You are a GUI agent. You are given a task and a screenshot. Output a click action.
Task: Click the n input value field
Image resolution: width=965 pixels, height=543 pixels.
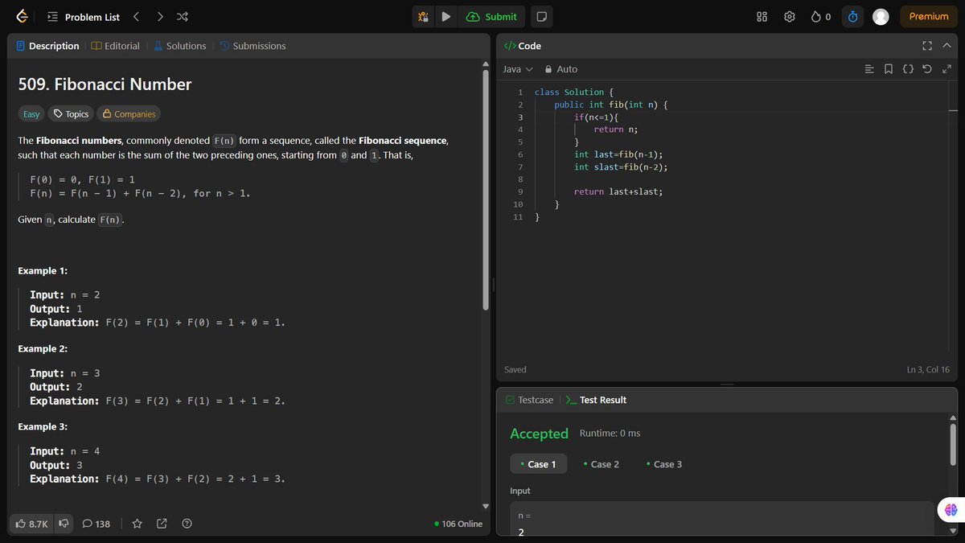coord(722,521)
